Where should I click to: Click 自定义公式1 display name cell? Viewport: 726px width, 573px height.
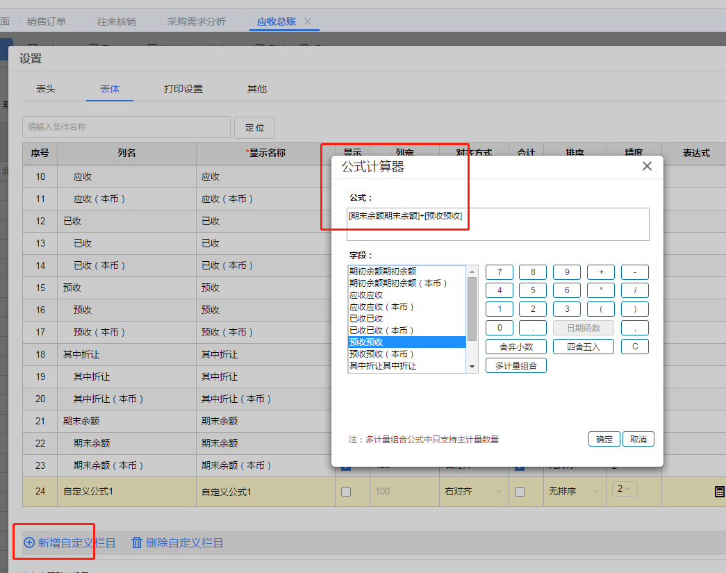pyautogui.click(x=266, y=492)
